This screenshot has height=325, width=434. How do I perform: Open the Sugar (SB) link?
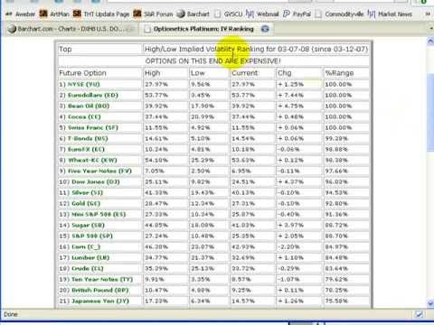click(x=89, y=226)
